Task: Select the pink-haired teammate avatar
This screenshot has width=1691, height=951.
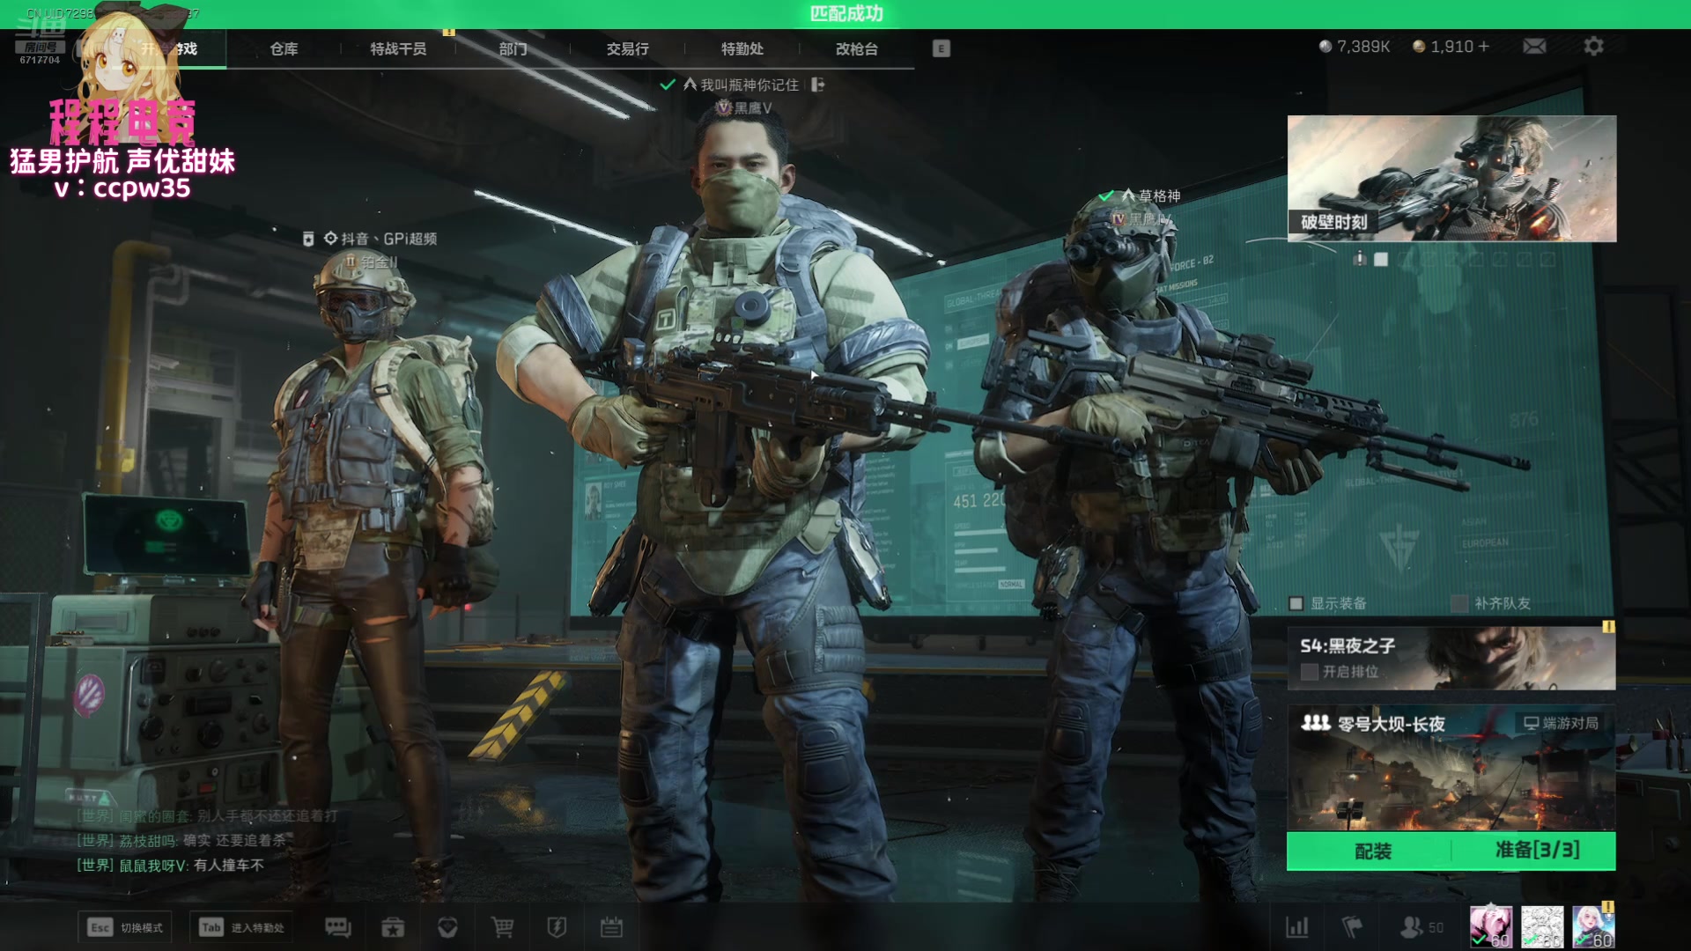Action: pyautogui.click(x=1490, y=927)
